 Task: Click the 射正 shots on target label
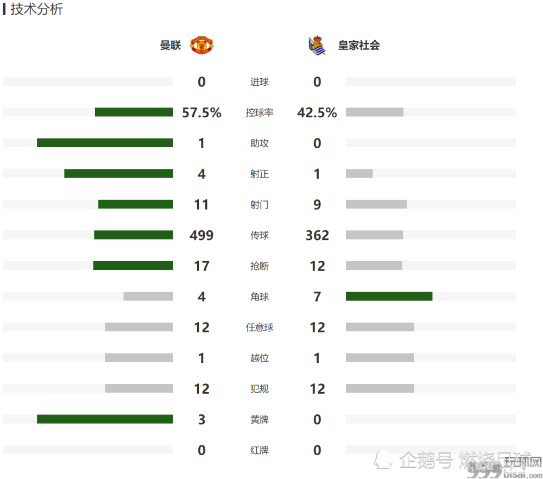coord(260,174)
